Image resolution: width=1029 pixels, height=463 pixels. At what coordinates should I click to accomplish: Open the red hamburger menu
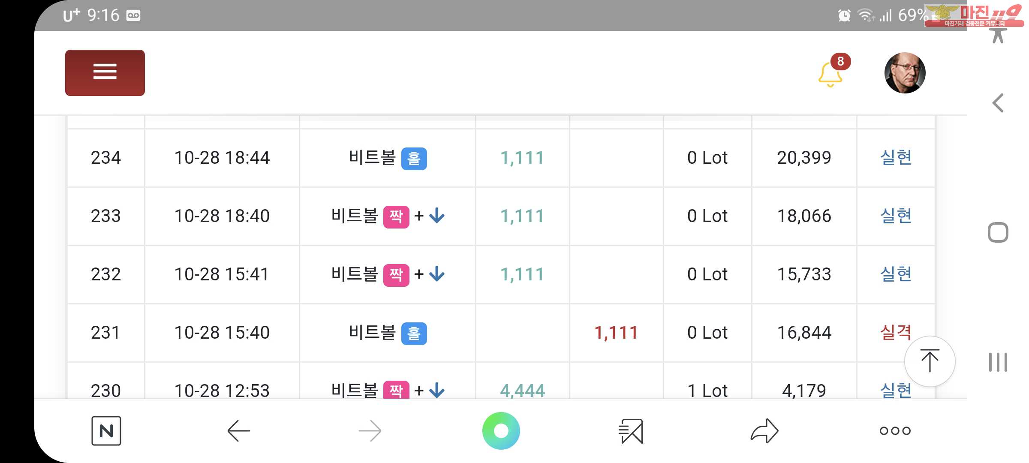pyautogui.click(x=105, y=72)
